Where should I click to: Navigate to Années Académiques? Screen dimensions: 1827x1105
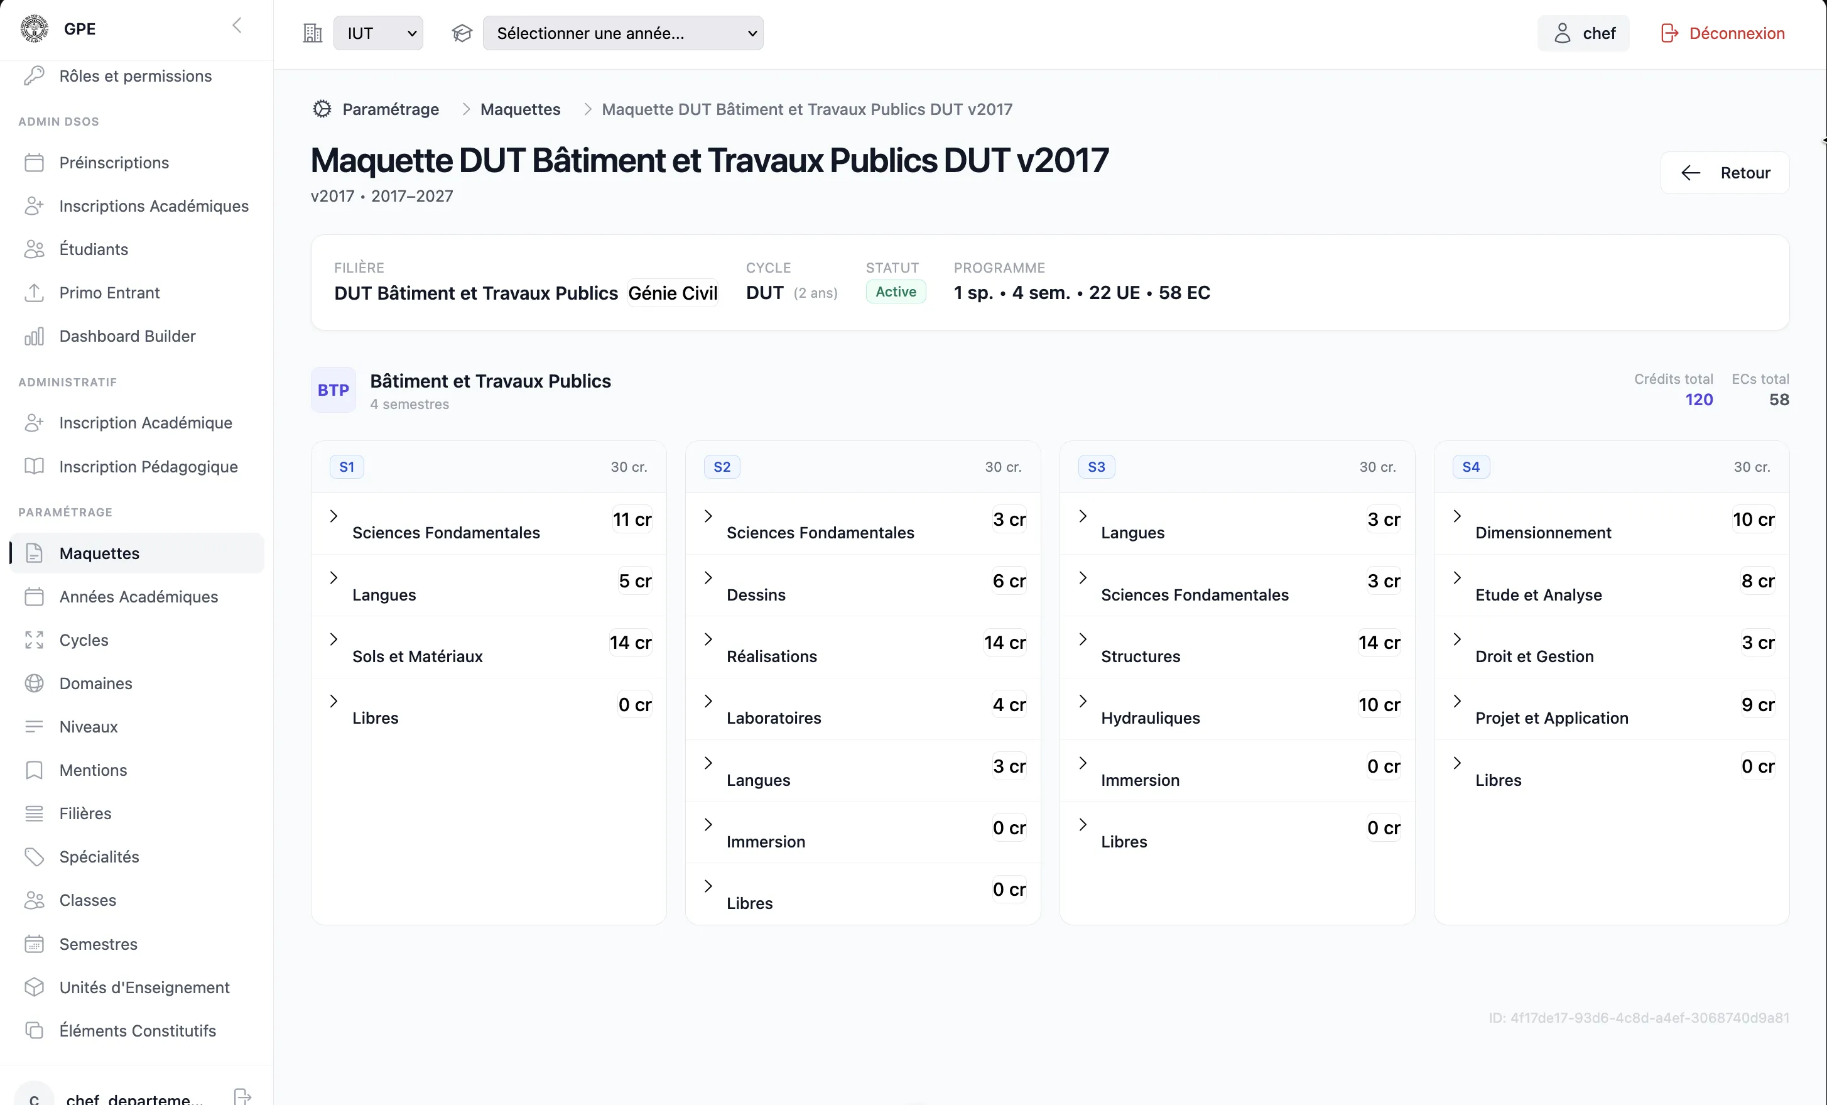pyautogui.click(x=136, y=596)
